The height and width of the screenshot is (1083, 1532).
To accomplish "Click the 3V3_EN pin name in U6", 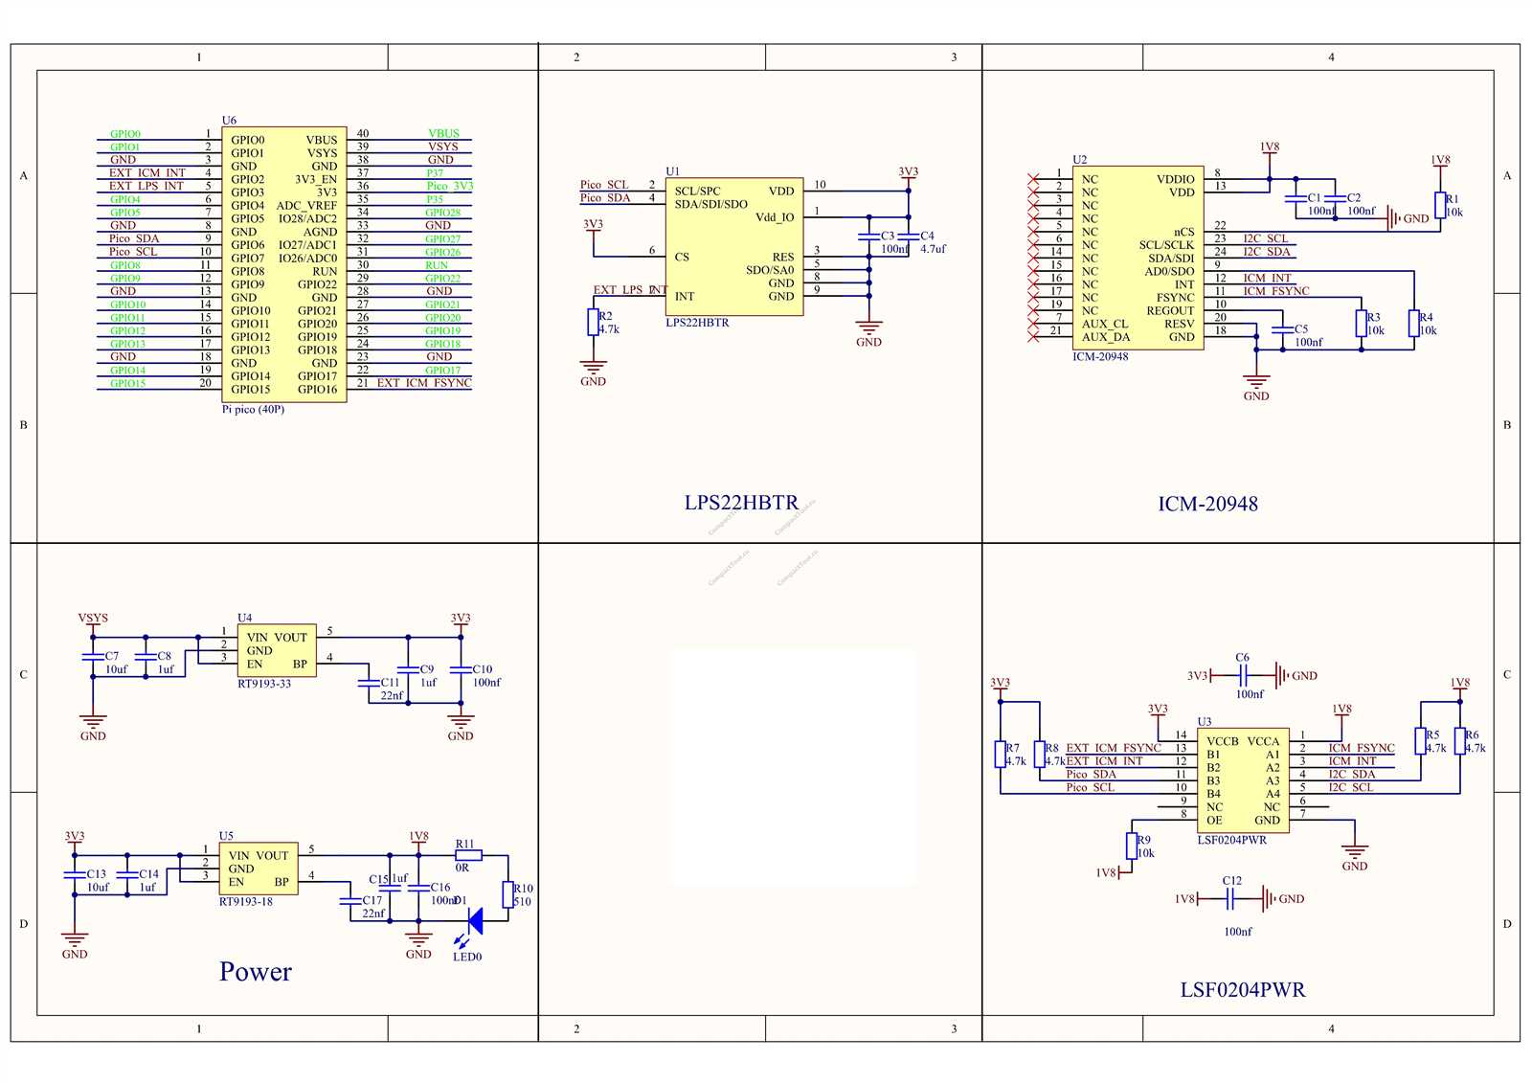I will coord(316,179).
